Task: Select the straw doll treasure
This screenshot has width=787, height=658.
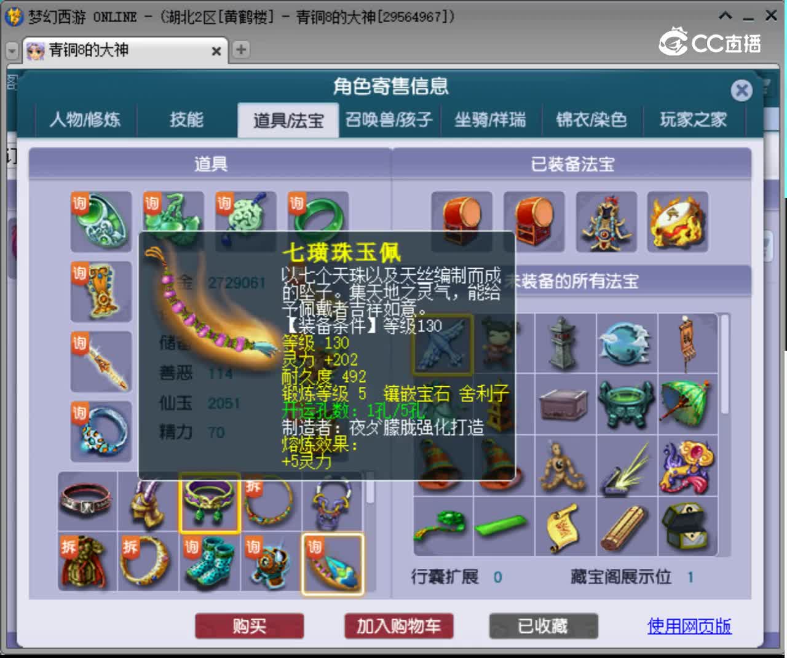Action: [x=565, y=466]
